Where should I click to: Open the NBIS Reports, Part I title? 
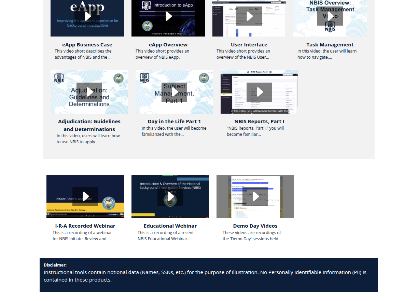tap(259, 121)
